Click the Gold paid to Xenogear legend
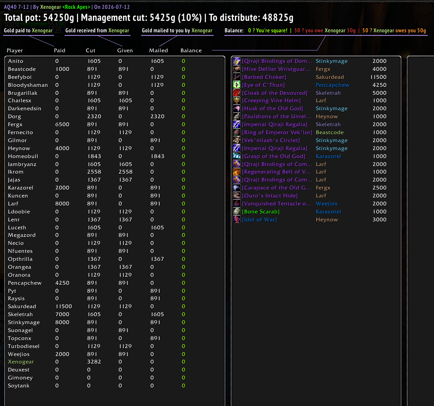434x406 pixels. click(28, 31)
